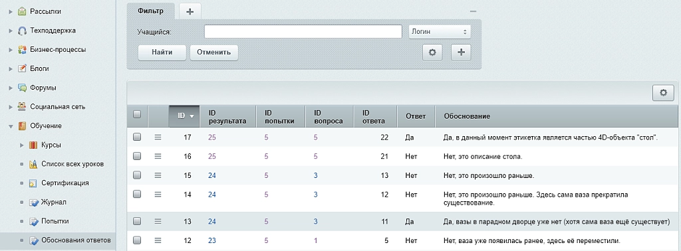The width and height of the screenshot is (681, 251).
Task: Expand the Курсы tree arrow
Action: click(x=22, y=145)
